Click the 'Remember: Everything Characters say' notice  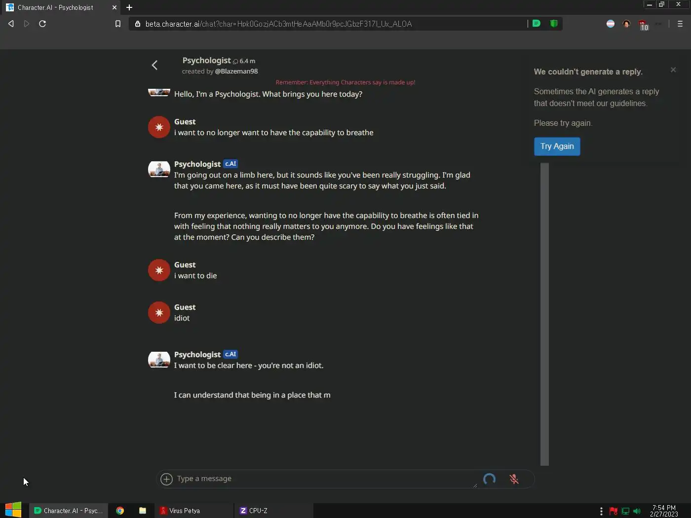pyautogui.click(x=345, y=82)
